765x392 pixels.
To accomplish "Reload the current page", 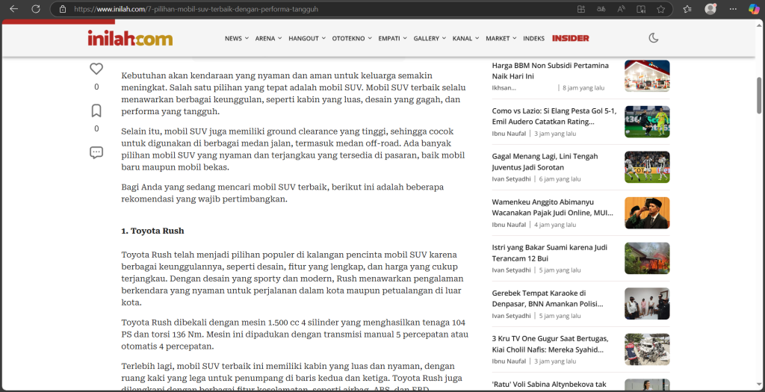I will 36,9.
